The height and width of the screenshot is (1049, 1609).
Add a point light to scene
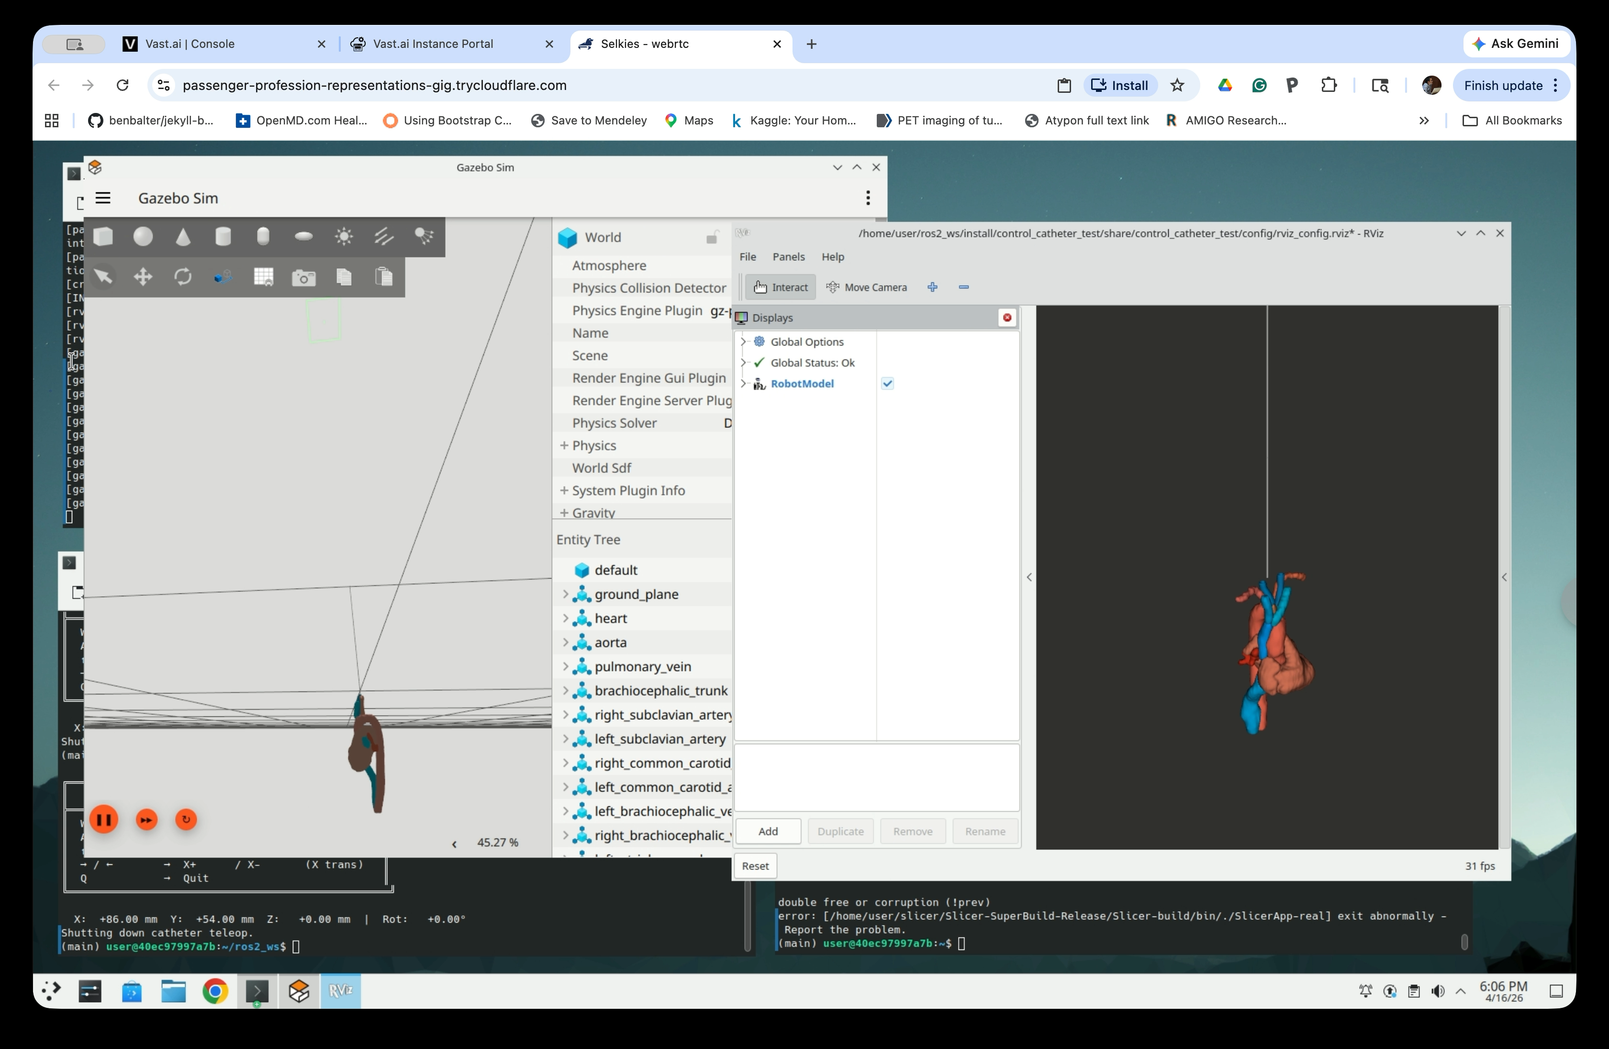[x=344, y=236]
